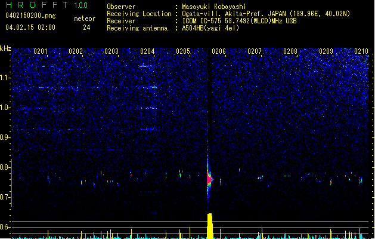Image resolution: width=375 pixels, height=239 pixels.
Task: Click the 0202 time marker
Action: pos(76,51)
